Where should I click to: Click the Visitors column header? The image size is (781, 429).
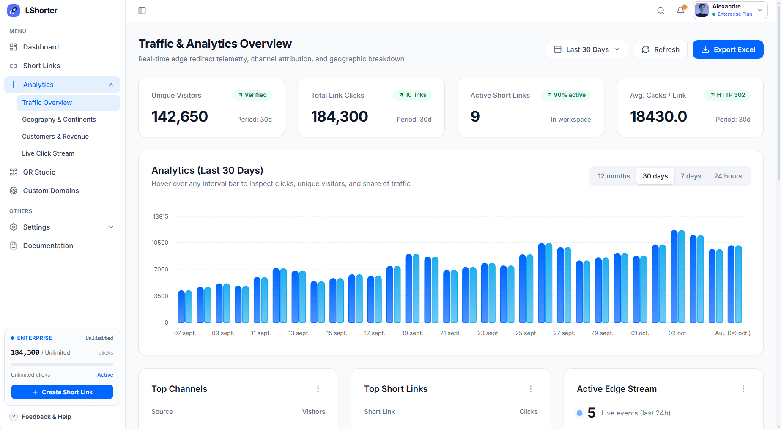click(314, 412)
